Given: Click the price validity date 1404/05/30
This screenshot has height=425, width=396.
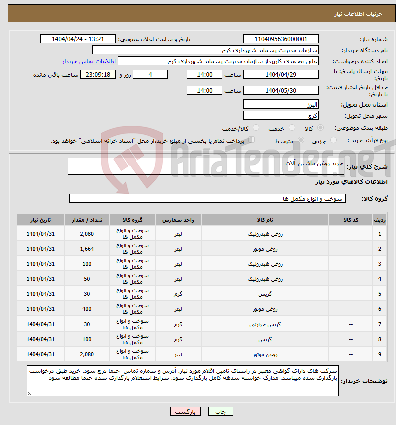Looking at the screenshot, I should click(281, 90).
